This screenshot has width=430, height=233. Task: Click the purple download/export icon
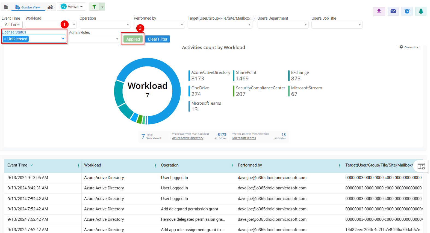379,11
